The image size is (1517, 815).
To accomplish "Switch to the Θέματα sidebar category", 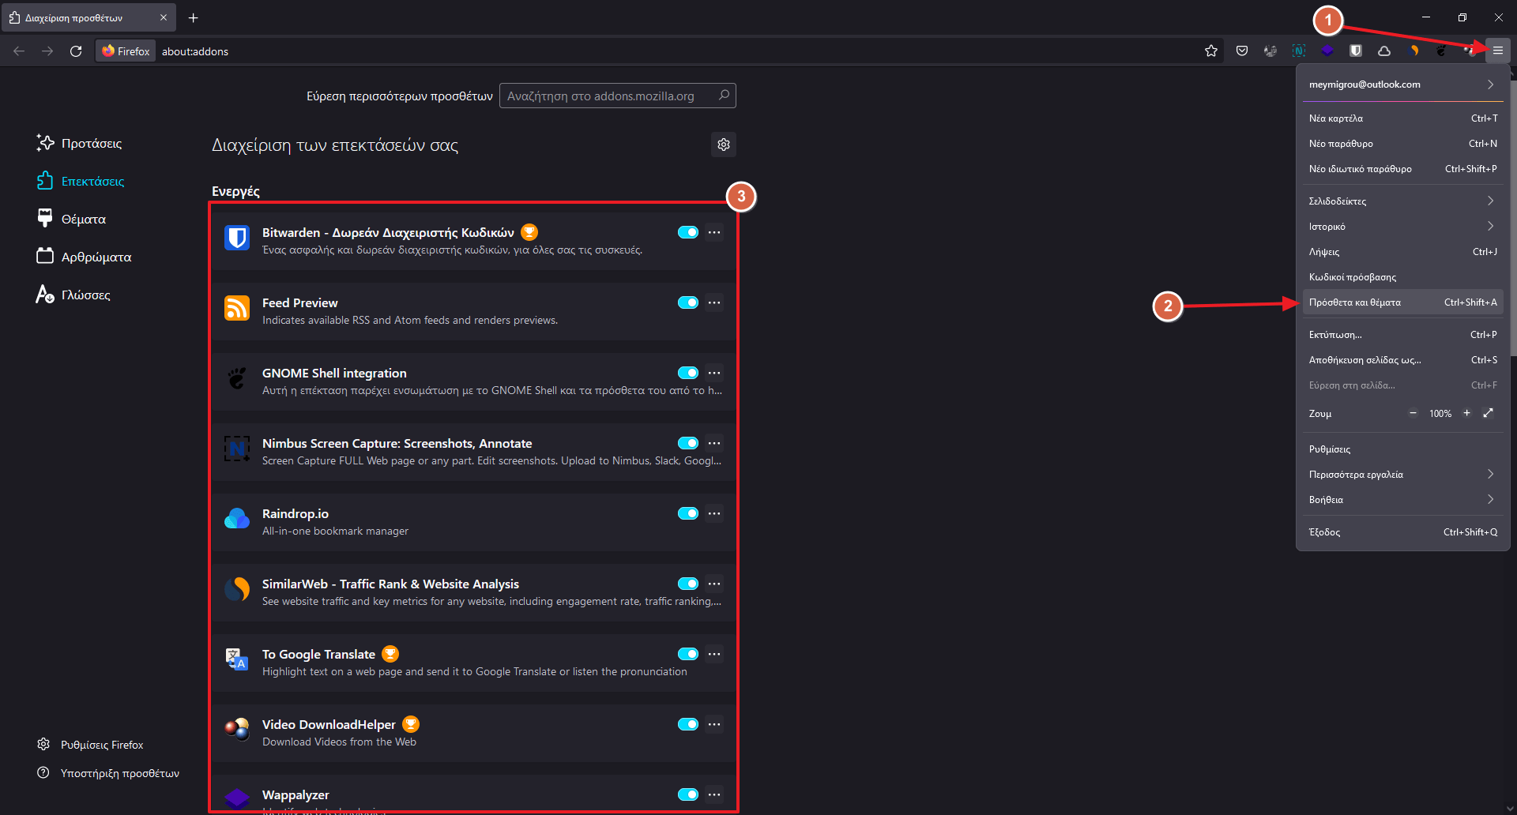I will pos(83,220).
